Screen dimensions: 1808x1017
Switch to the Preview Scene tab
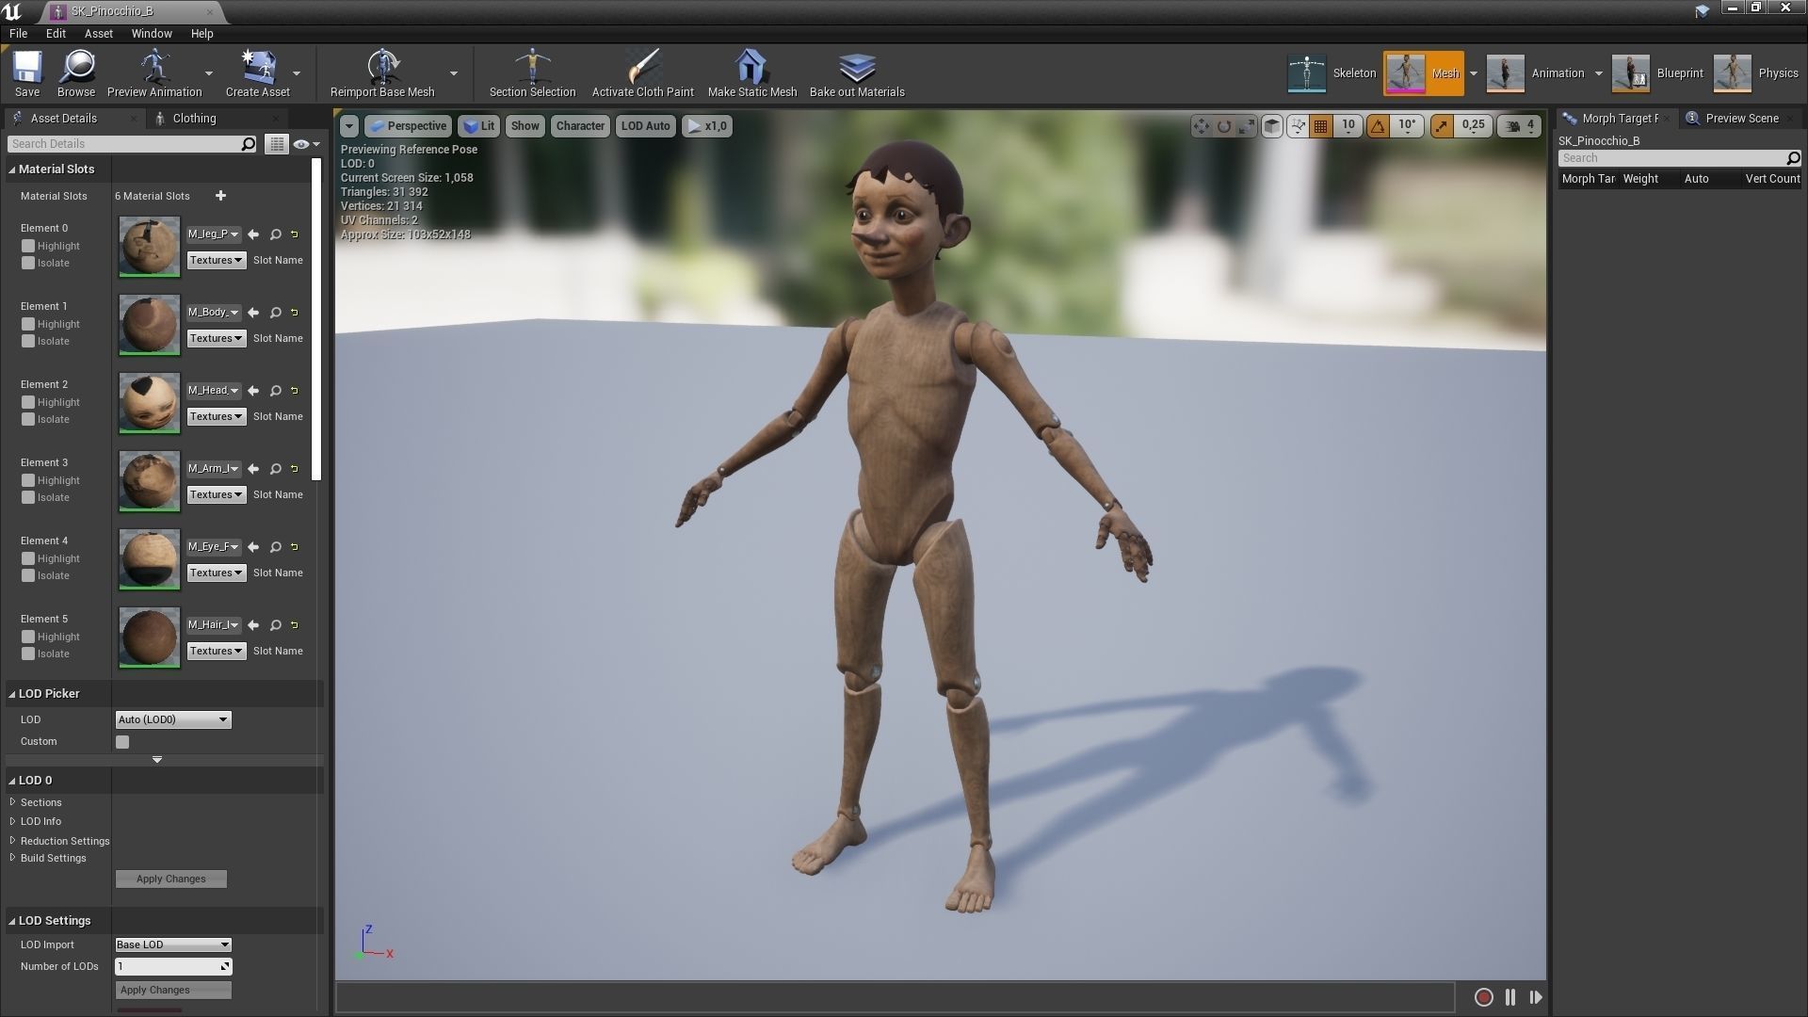click(x=1741, y=119)
